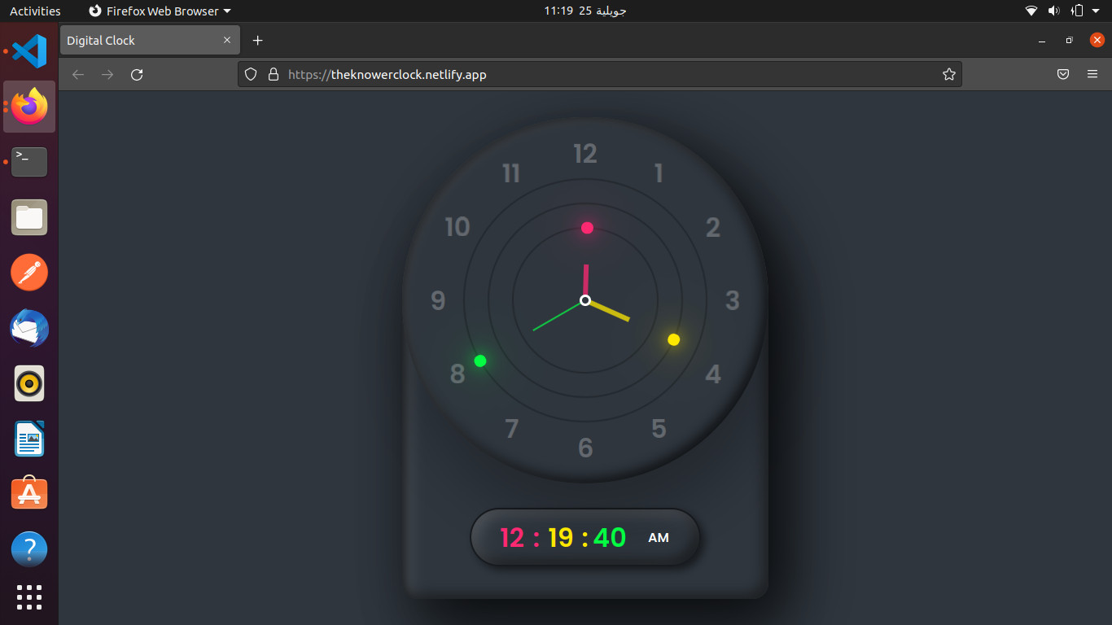Launch Terminal from the dock
This screenshot has width=1112, height=625.
point(29,162)
